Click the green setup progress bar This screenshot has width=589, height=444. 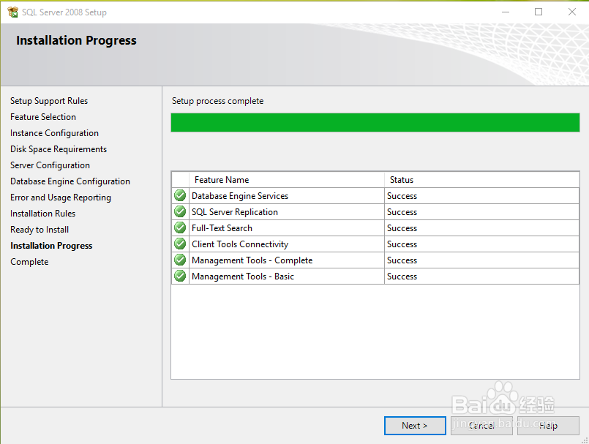coord(375,122)
